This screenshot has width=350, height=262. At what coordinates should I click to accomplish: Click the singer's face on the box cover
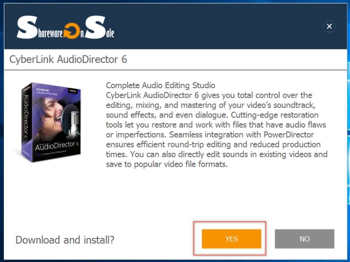[54, 111]
